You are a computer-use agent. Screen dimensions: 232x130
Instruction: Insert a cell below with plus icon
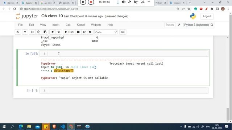click(x=25, y=32)
